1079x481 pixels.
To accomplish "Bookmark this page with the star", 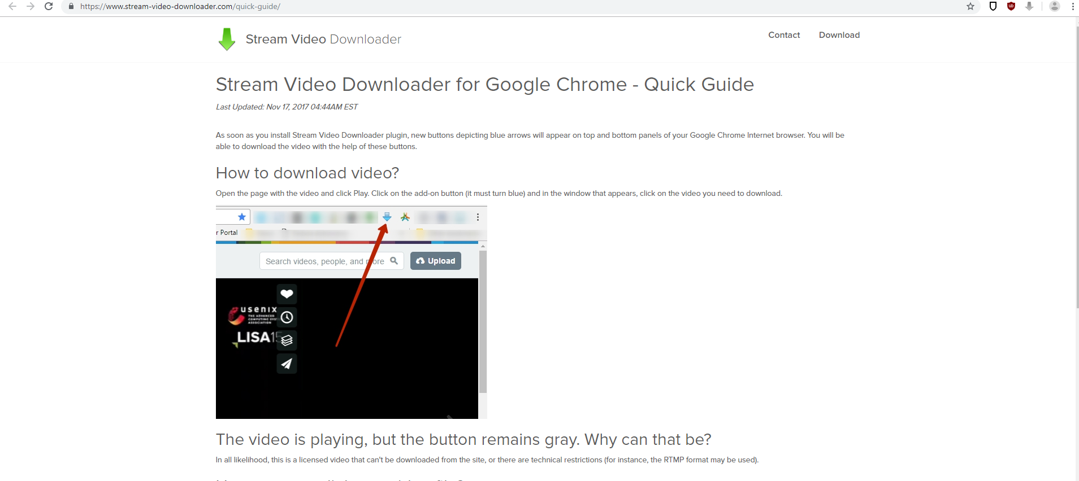I will 970,6.
